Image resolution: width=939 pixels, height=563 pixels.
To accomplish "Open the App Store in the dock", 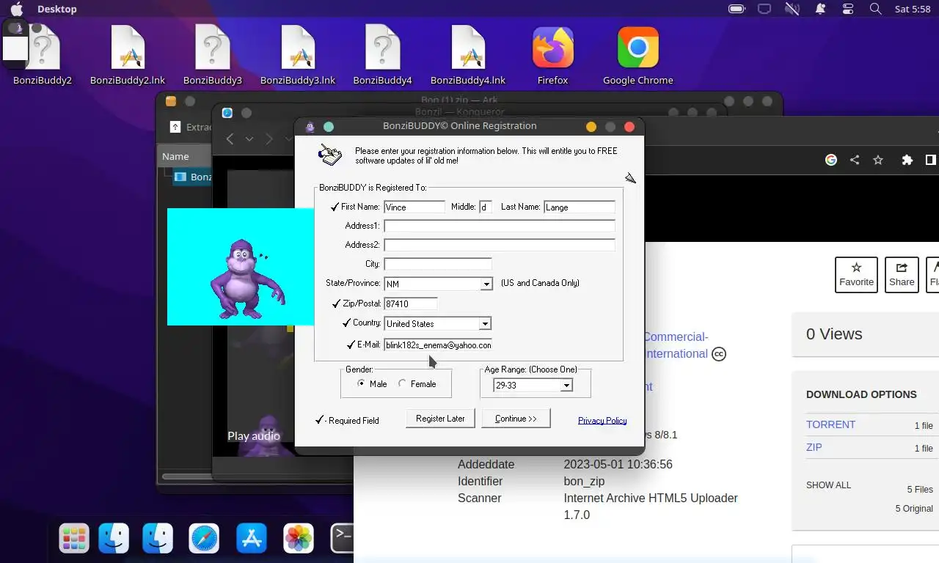I will coord(252,538).
